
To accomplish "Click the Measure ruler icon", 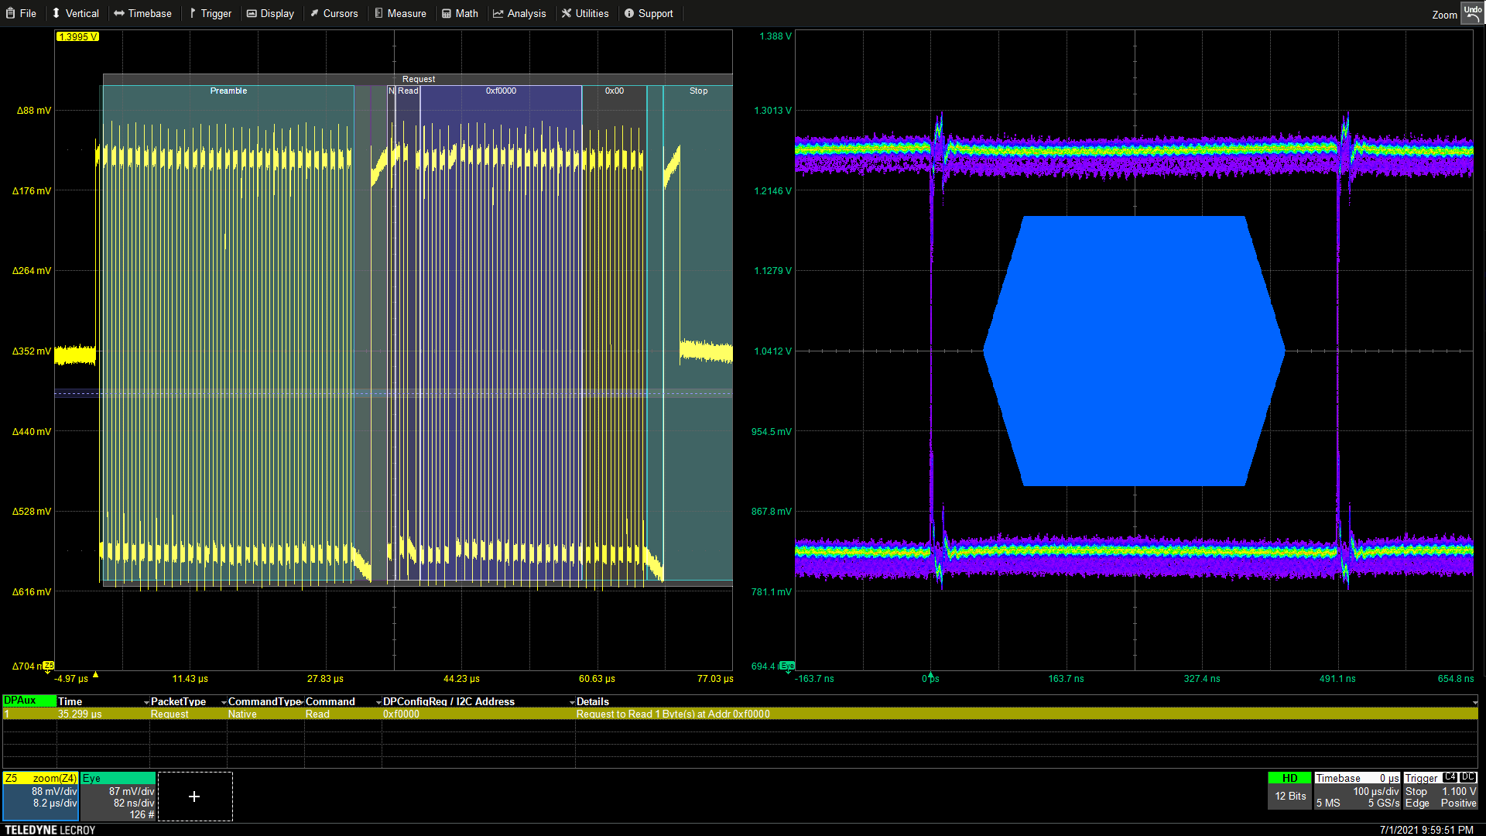I will pos(379,13).
